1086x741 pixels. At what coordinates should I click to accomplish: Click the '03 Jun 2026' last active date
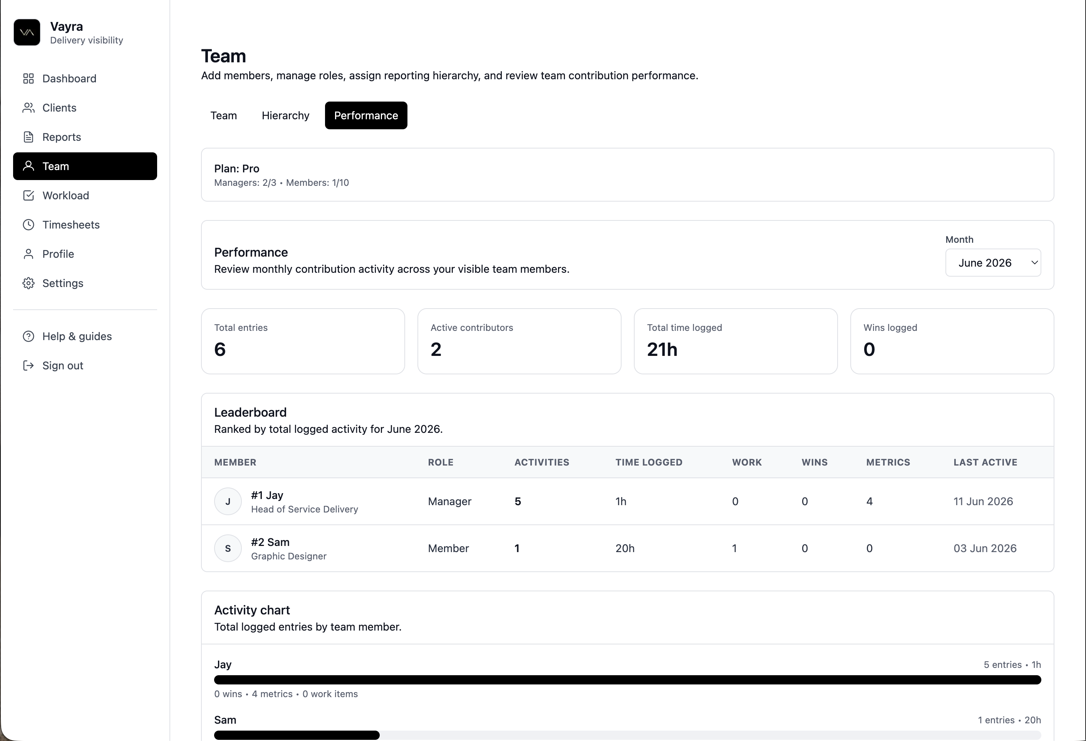coord(985,548)
